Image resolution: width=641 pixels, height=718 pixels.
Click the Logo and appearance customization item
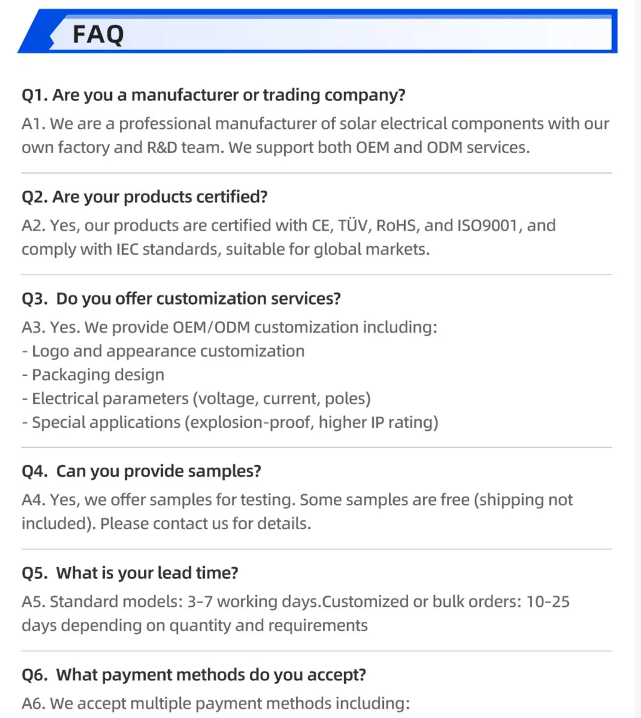point(163,351)
